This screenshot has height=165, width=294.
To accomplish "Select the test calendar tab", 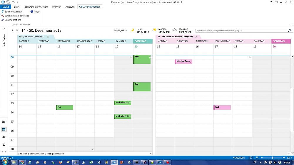I will pos(31,37).
